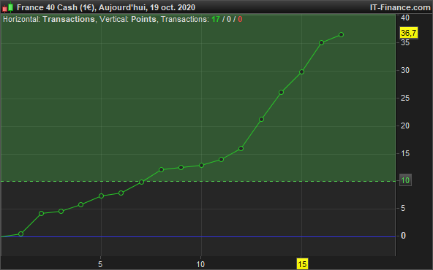Click the 30 label on vertical axis
This screenshot has width=433, height=270.
pos(405,70)
